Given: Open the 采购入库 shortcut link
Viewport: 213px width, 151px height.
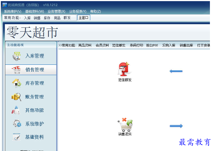Looking at the screenshot, I should 169,45.
